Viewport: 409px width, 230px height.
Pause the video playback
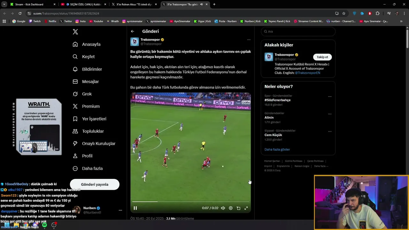(x=135, y=208)
